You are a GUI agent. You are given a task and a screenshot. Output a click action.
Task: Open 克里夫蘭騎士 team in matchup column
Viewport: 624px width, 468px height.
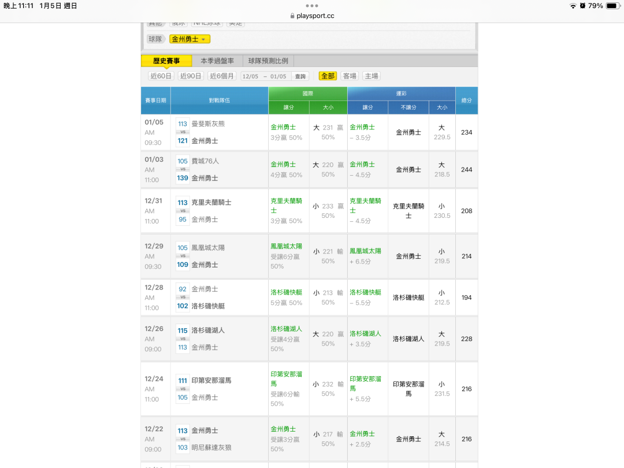click(211, 203)
